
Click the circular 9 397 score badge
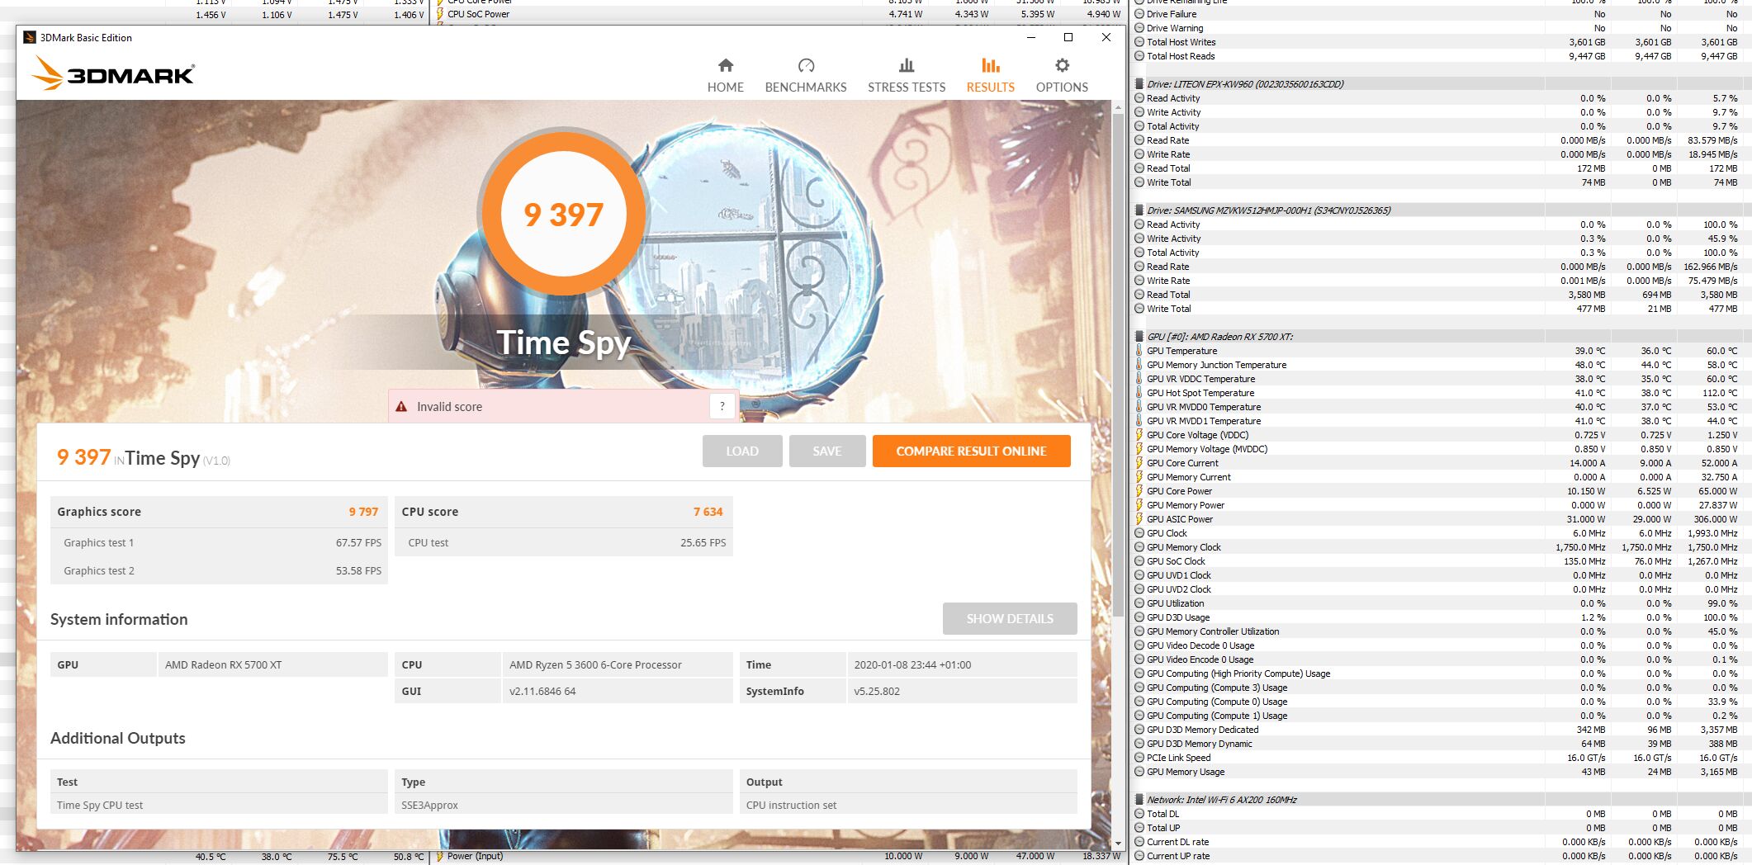coord(563,214)
